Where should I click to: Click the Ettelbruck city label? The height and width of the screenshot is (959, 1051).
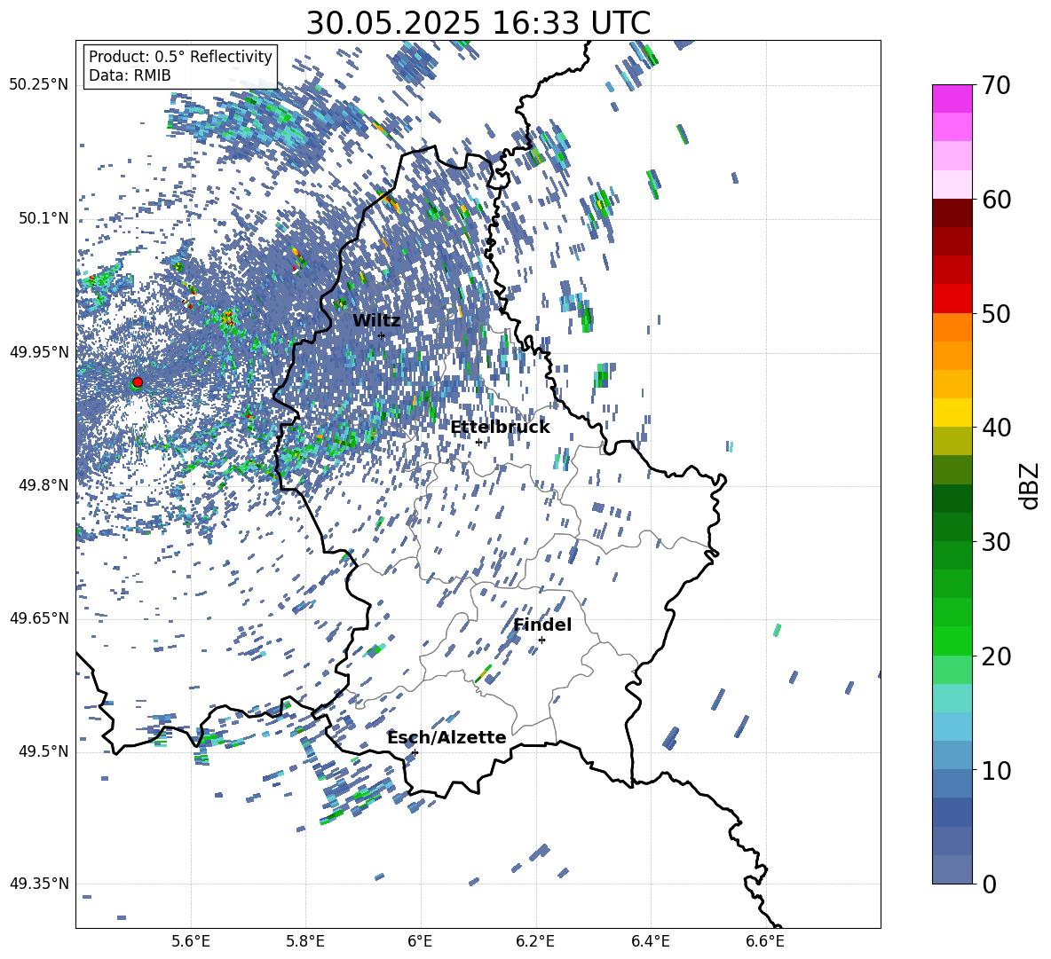(500, 427)
